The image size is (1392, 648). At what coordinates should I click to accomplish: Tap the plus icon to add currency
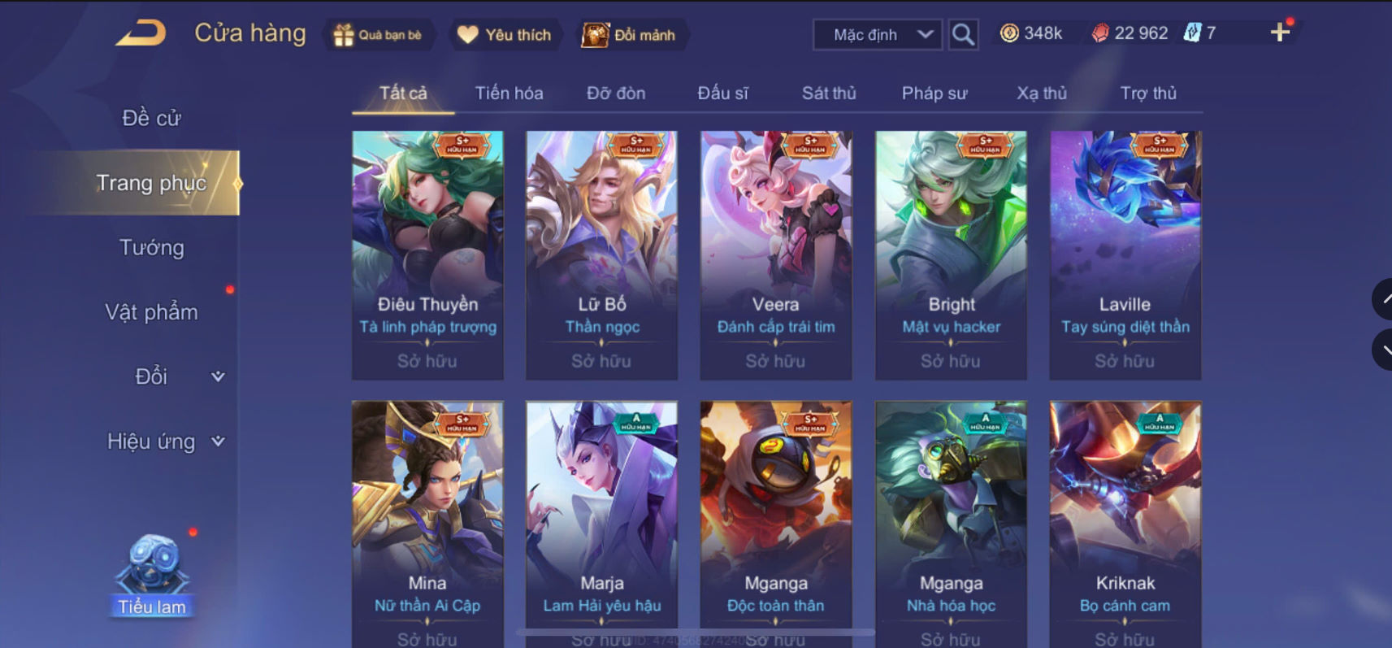[x=1280, y=32]
